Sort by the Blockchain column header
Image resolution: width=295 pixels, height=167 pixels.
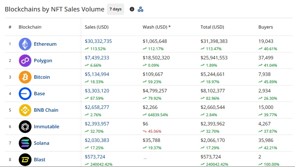coord(30,27)
